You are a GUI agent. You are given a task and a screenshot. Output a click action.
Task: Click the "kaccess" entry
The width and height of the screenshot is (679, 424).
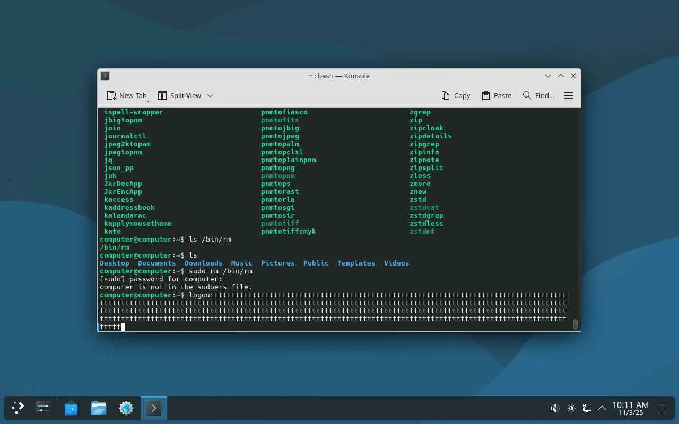[119, 200]
